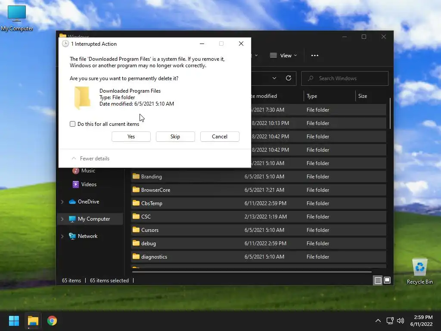Open the View dropdown menu

pos(283,56)
